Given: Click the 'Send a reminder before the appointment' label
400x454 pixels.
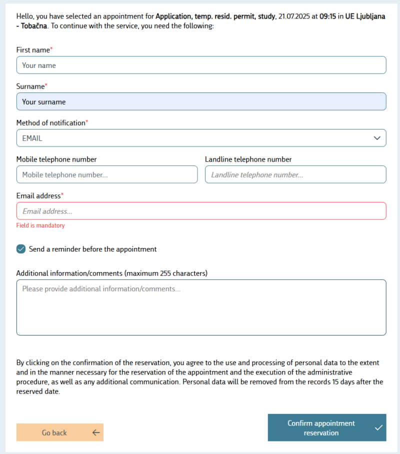Looking at the screenshot, I should [x=92, y=249].
